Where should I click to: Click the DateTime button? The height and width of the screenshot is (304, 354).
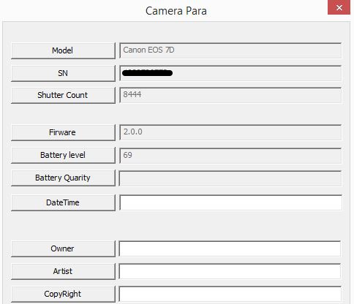point(63,202)
